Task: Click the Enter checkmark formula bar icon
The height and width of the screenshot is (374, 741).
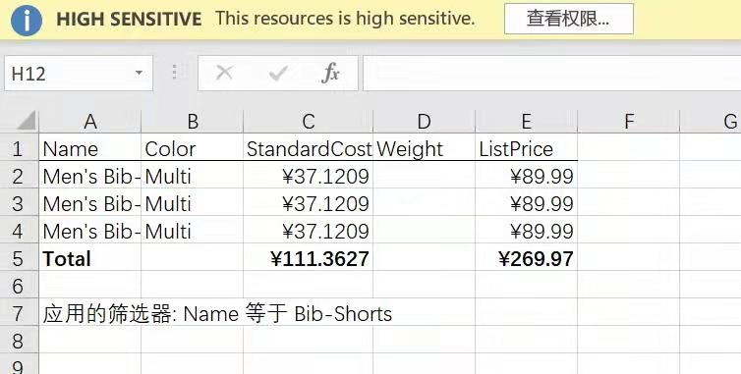Action: point(278,74)
